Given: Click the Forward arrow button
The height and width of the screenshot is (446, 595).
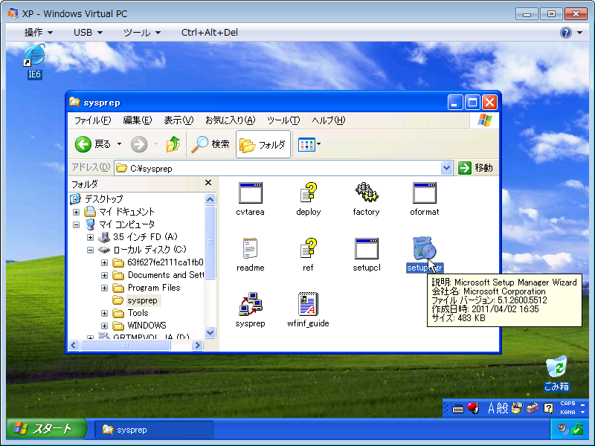Looking at the screenshot, I should click(139, 144).
